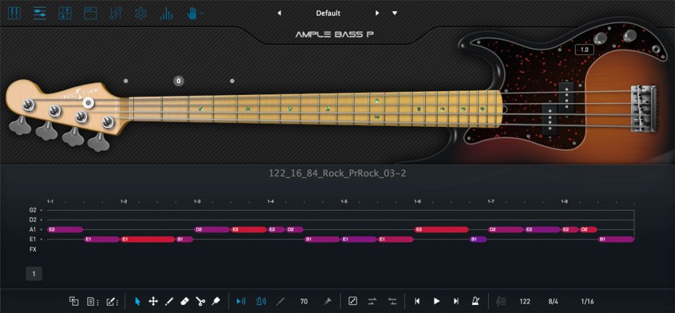Open the 1/16 grid selector

tap(587, 301)
